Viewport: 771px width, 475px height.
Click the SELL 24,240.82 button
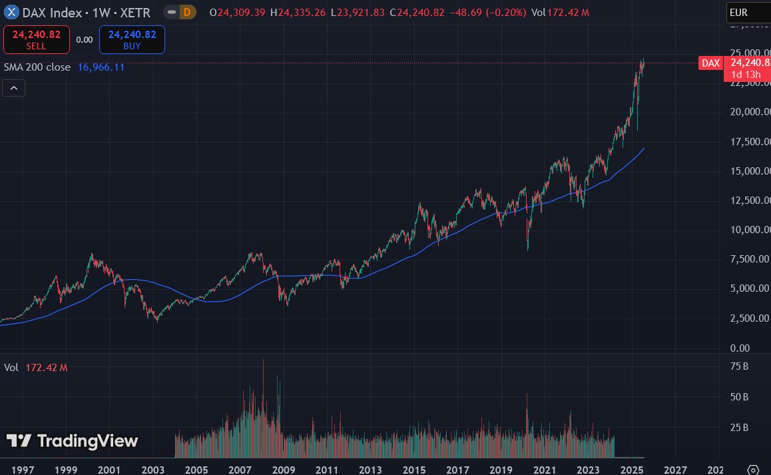point(37,39)
